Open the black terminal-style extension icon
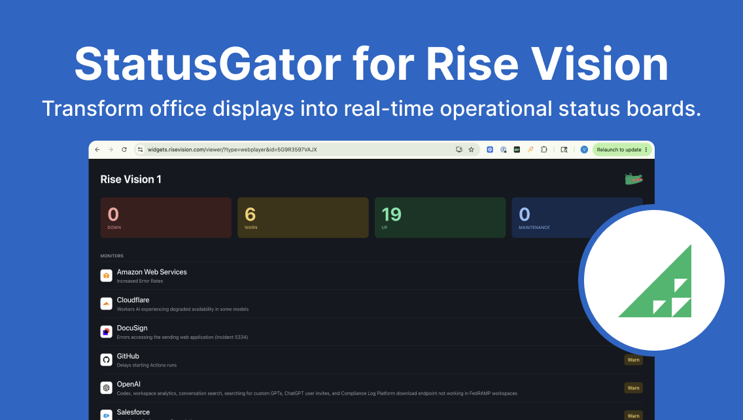This screenshot has width=743, height=420. click(517, 149)
